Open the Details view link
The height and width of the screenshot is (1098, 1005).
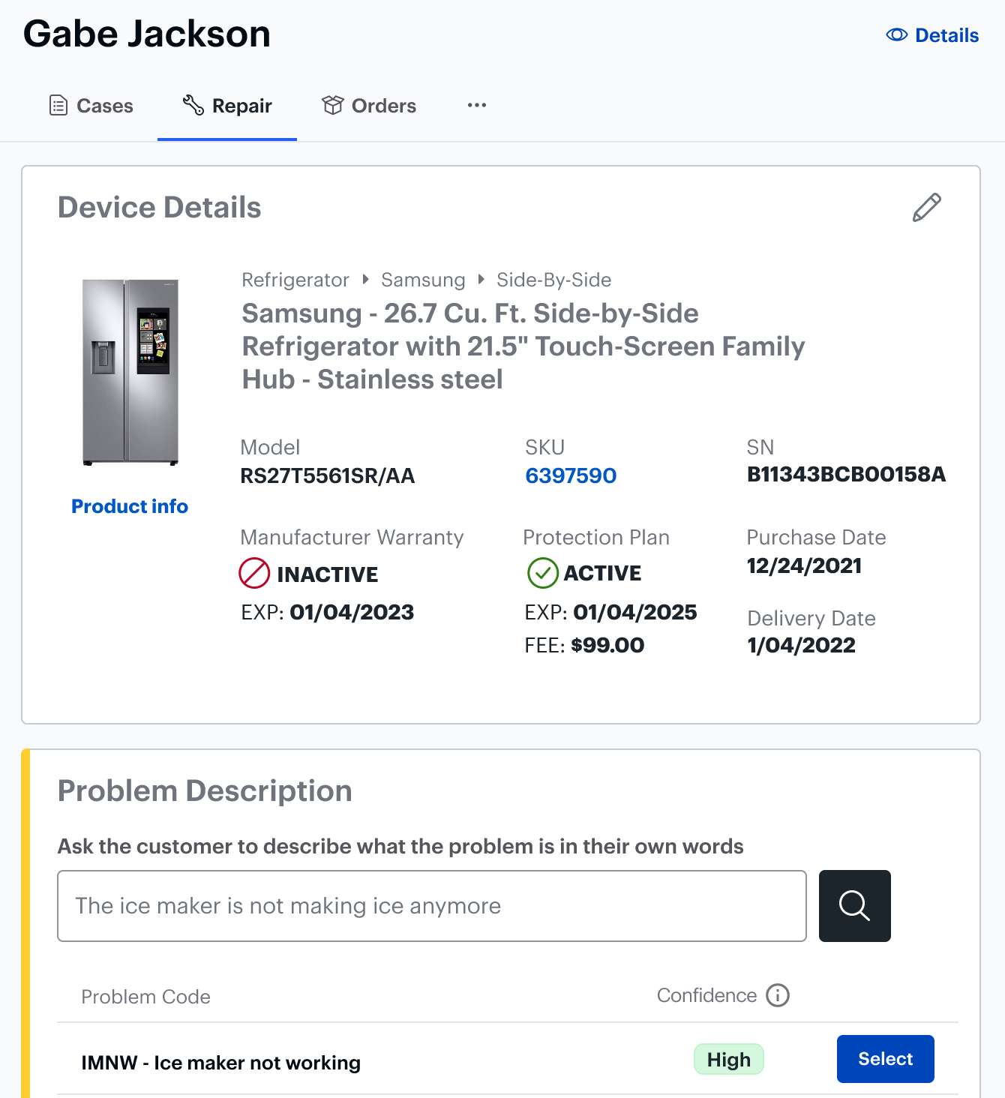[x=932, y=35]
